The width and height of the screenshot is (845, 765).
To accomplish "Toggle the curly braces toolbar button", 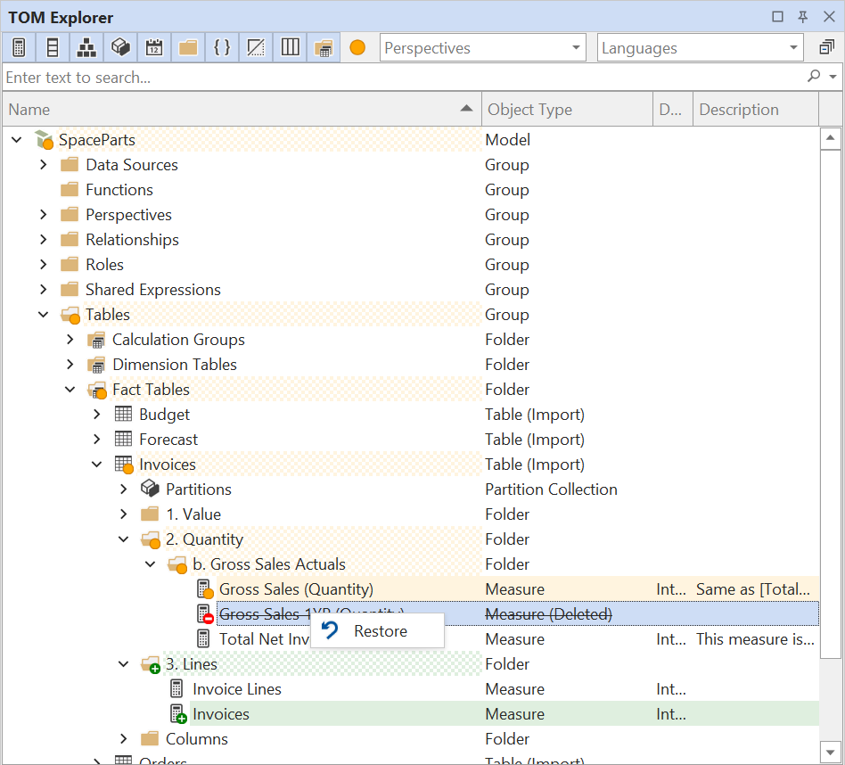I will 222,48.
